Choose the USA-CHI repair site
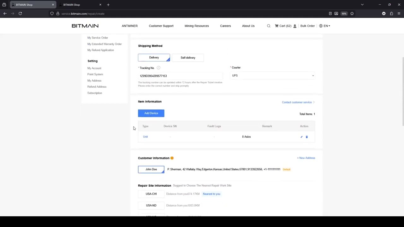Viewport: 404px width, 227px height. coord(151,194)
